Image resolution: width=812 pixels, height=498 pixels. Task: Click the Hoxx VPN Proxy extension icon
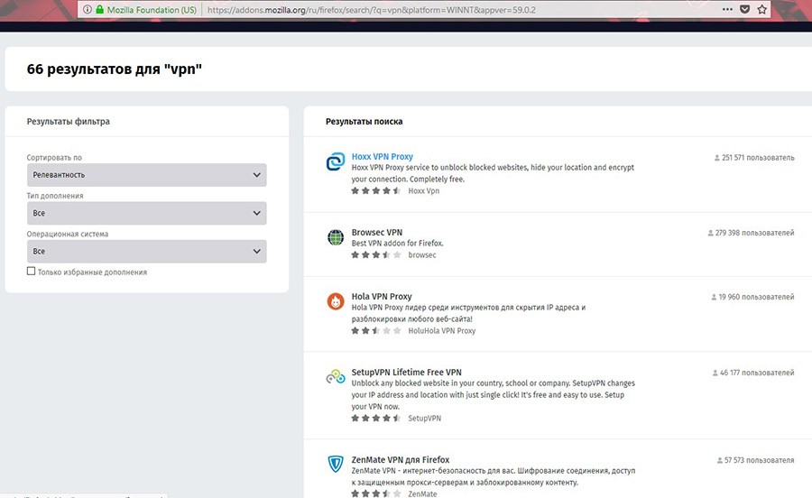click(335, 162)
